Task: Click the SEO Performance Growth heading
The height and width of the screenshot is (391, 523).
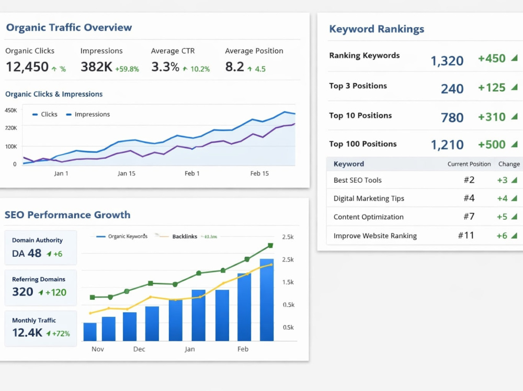Action: coord(67,215)
